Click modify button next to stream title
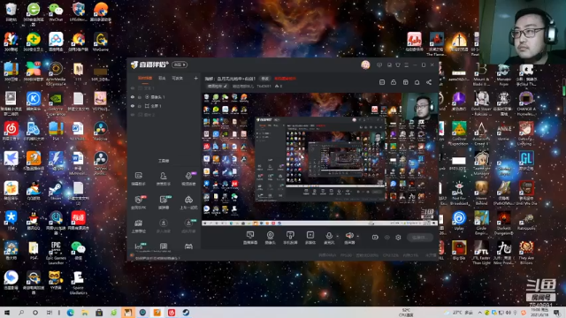 [x=265, y=79]
